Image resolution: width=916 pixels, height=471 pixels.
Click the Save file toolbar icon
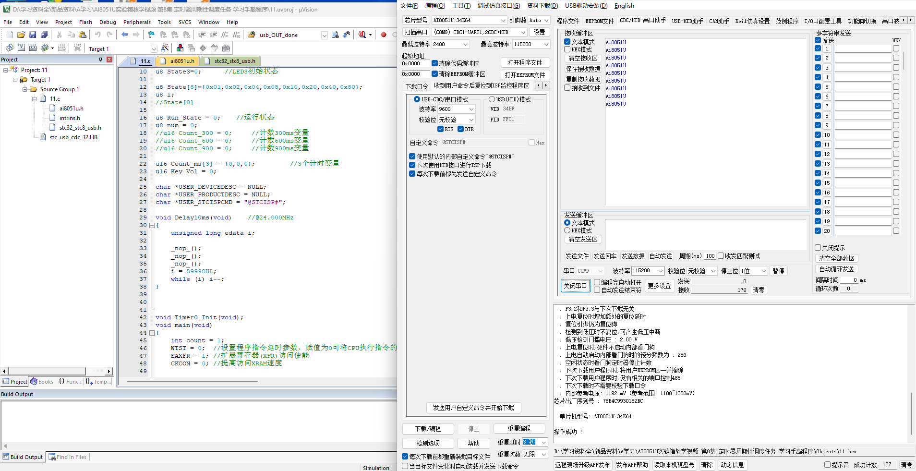pyautogui.click(x=33, y=35)
